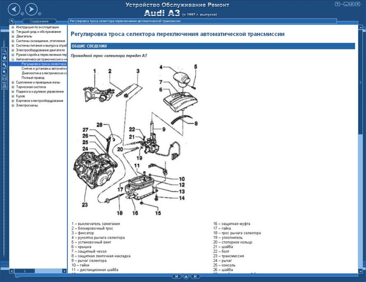366x282 pixels.
Task: Expand Системы охлаждения, отопления node
Action: tap(13, 41)
